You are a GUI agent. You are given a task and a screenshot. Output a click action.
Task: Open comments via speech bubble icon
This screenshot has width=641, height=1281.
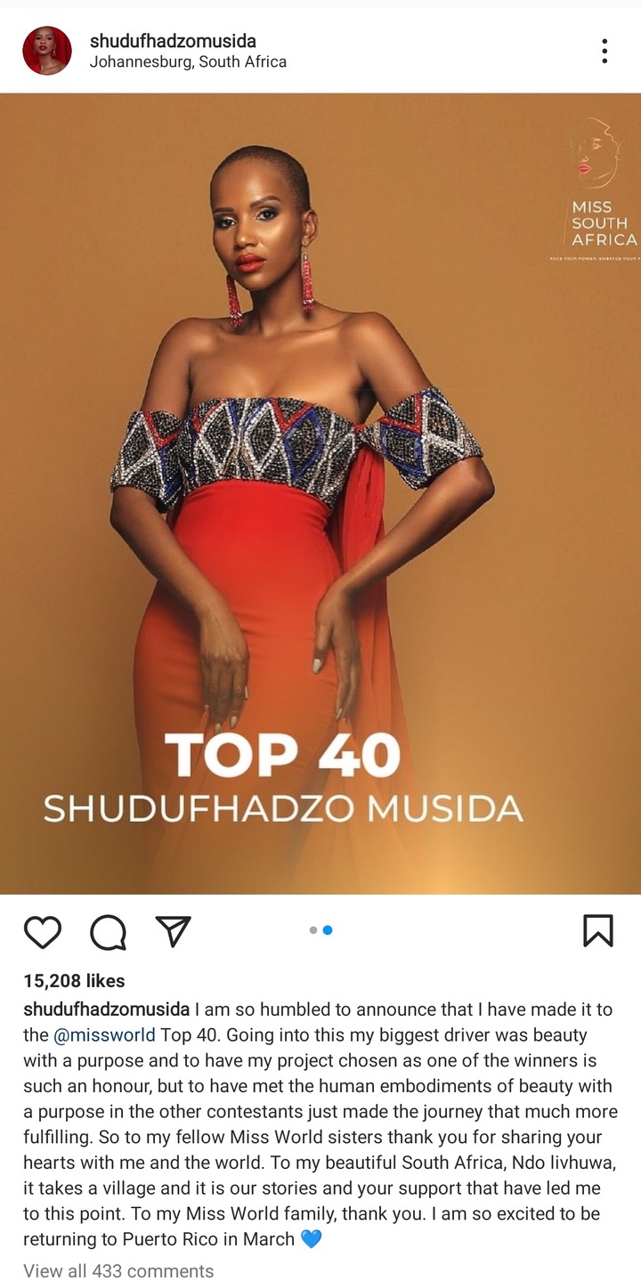point(108,932)
